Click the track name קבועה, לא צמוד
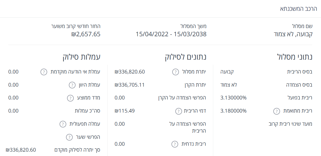Screen dimensions: 321x156 click(293, 34)
